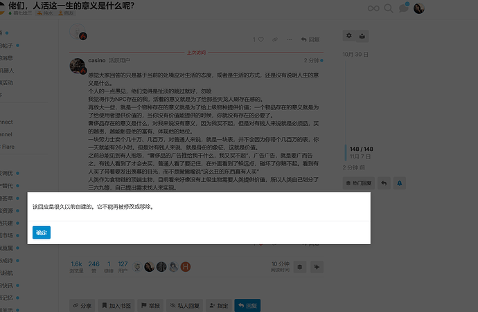The width and height of the screenshot is (478, 312).
Task: Click the 病友 tag under the title
Action: coord(66,13)
